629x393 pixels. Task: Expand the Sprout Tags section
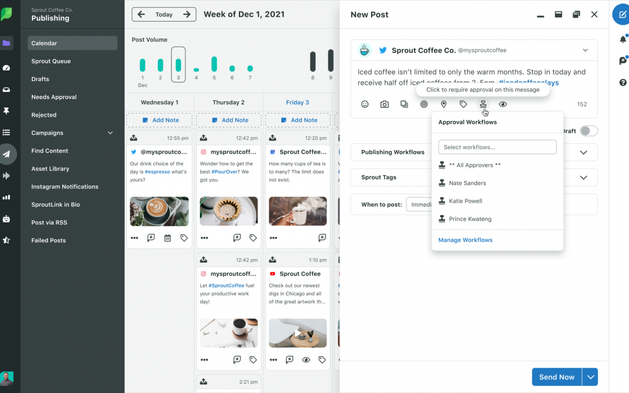[x=584, y=178]
